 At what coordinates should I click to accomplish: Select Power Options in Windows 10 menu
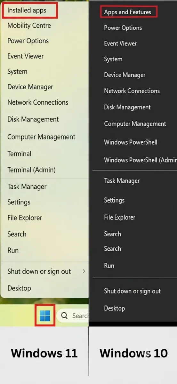(x=123, y=28)
